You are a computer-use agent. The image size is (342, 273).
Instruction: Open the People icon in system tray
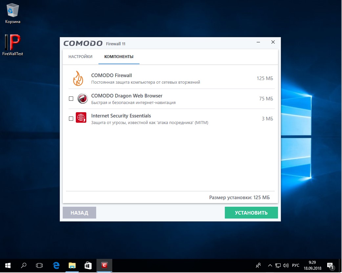258,265
